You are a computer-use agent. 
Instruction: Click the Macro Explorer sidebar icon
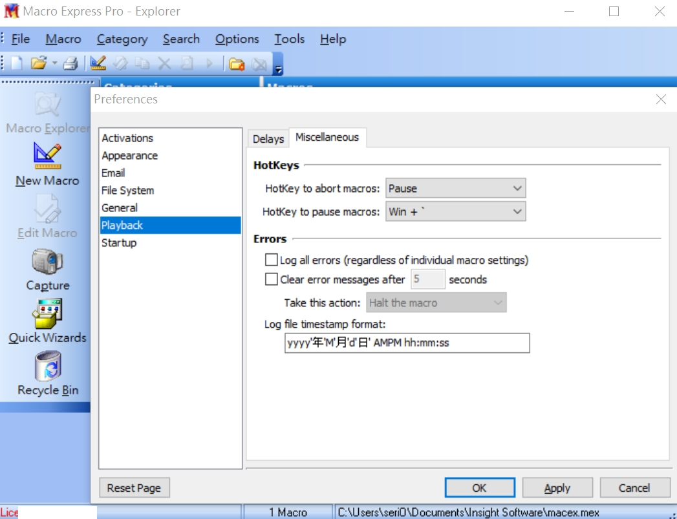coord(47,103)
